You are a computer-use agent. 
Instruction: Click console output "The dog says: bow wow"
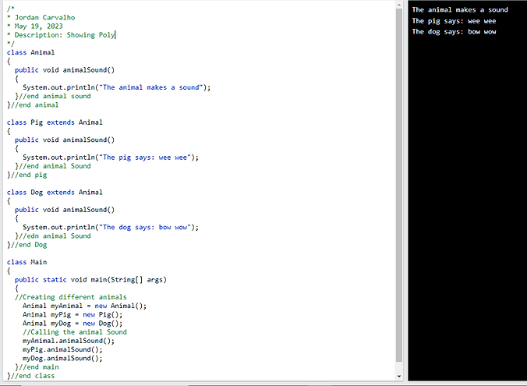click(x=454, y=32)
